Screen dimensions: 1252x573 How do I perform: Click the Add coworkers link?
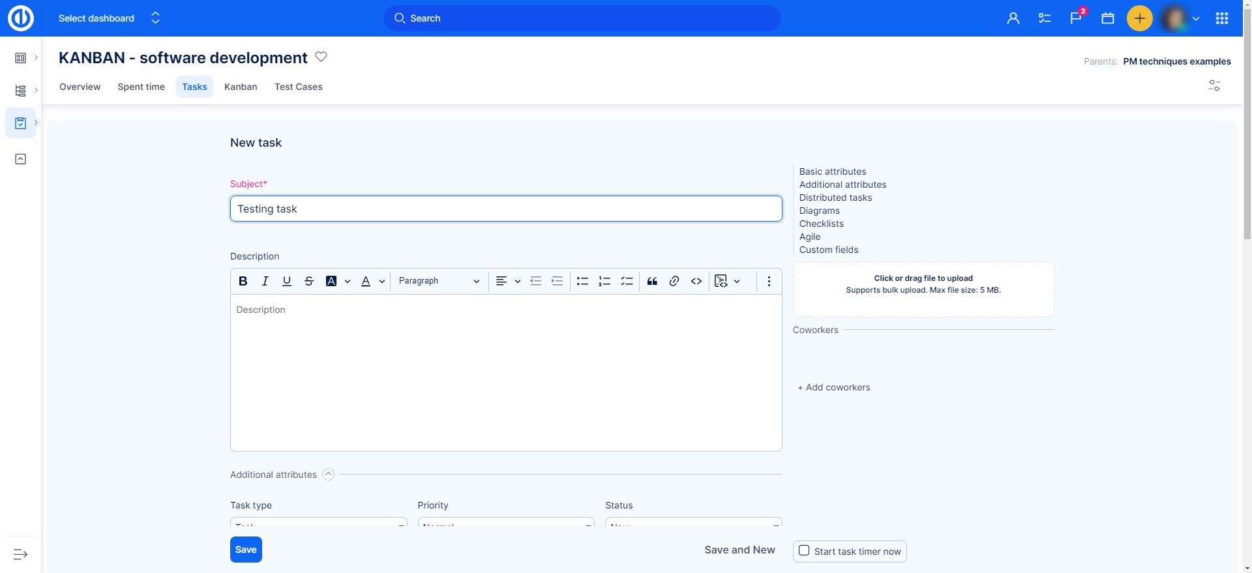click(834, 387)
